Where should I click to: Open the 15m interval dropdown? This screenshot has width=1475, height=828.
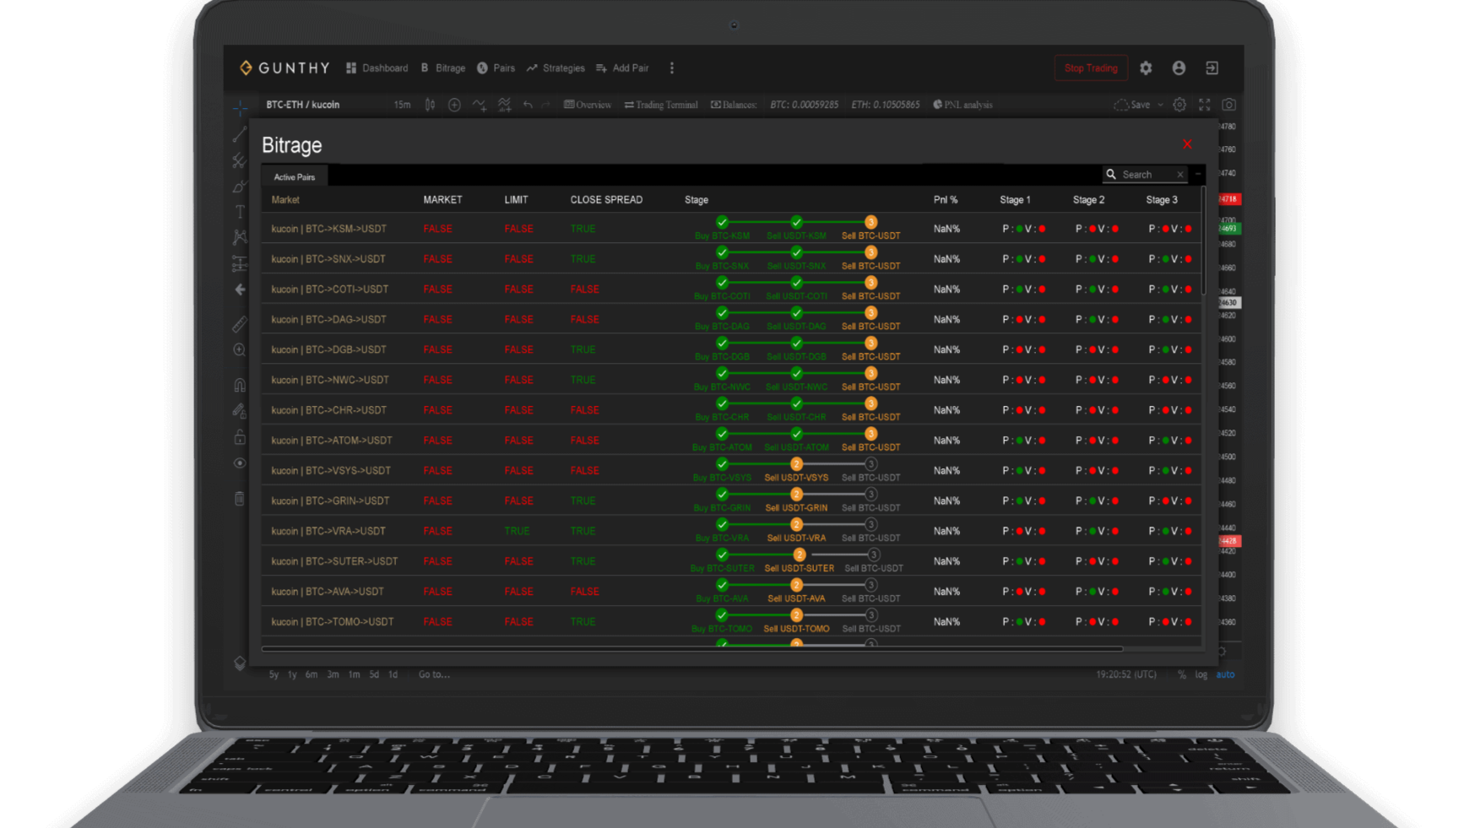pyautogui.click(x=402, y=105)
